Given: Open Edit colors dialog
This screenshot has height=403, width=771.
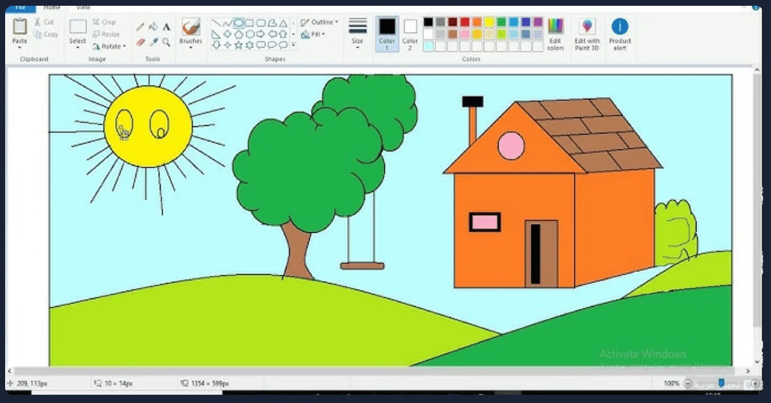Looking at the screenshot, I should (556, 35).
